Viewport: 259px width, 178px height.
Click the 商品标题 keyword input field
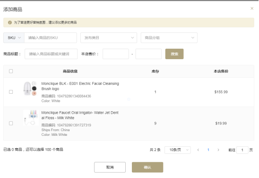pyautogui.click(x=51, y=54)
